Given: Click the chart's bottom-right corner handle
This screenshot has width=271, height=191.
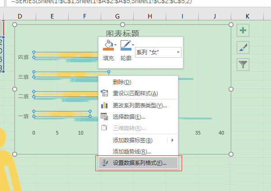Looking at the screenshot, I should [231, 154].
